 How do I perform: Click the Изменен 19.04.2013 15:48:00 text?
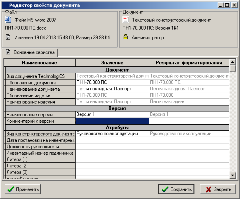[x=44, y=38]
